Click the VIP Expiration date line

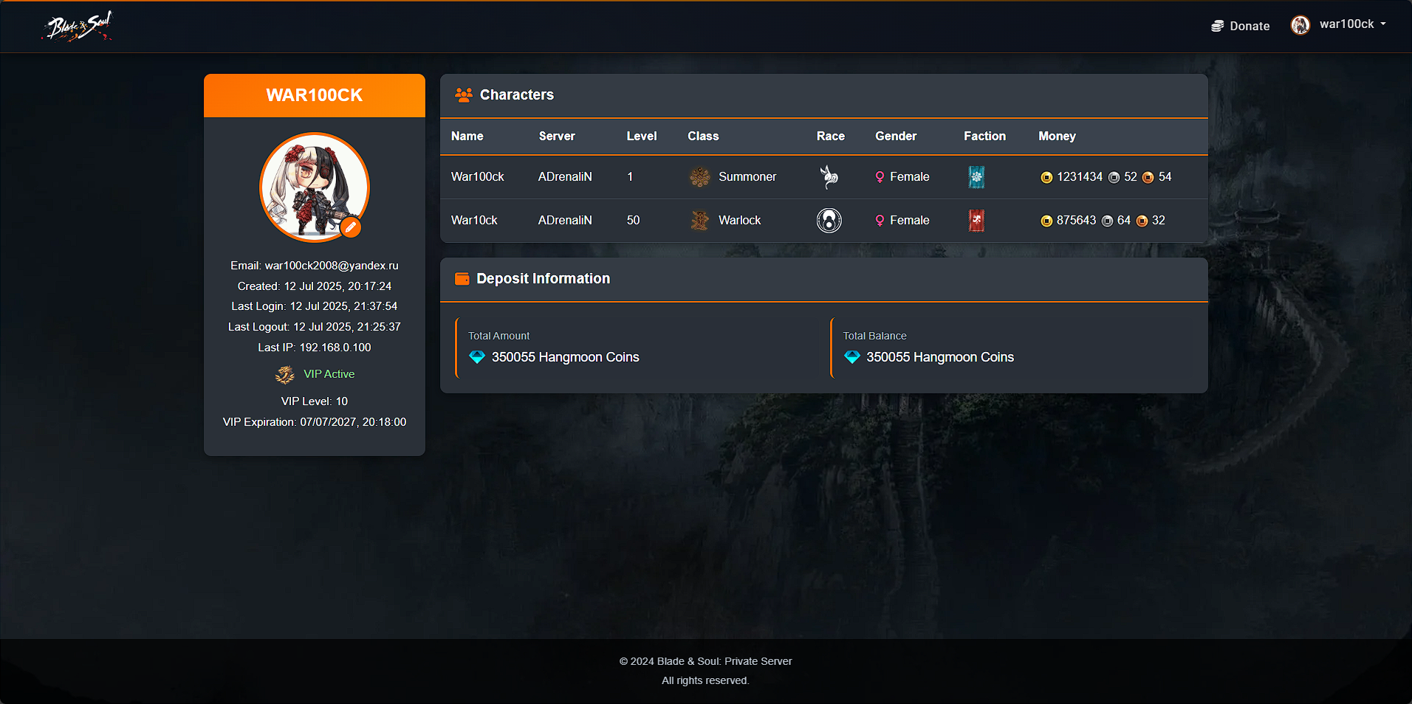pyautogui.click(x=315, y=422)
